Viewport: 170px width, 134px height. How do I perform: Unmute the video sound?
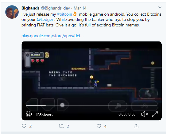click(145, 114)
